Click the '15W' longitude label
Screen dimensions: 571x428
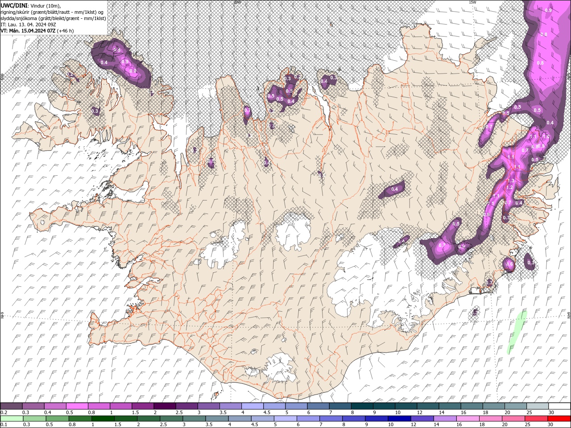[473, 2]
